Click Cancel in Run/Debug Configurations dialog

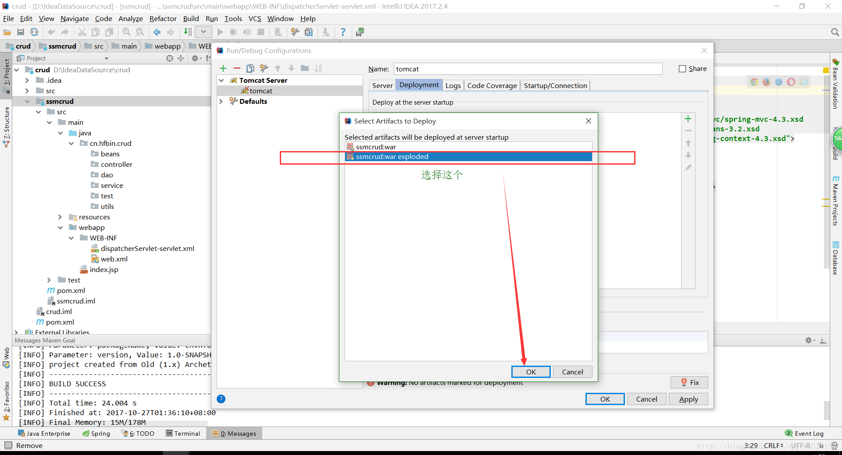point(647,399)
